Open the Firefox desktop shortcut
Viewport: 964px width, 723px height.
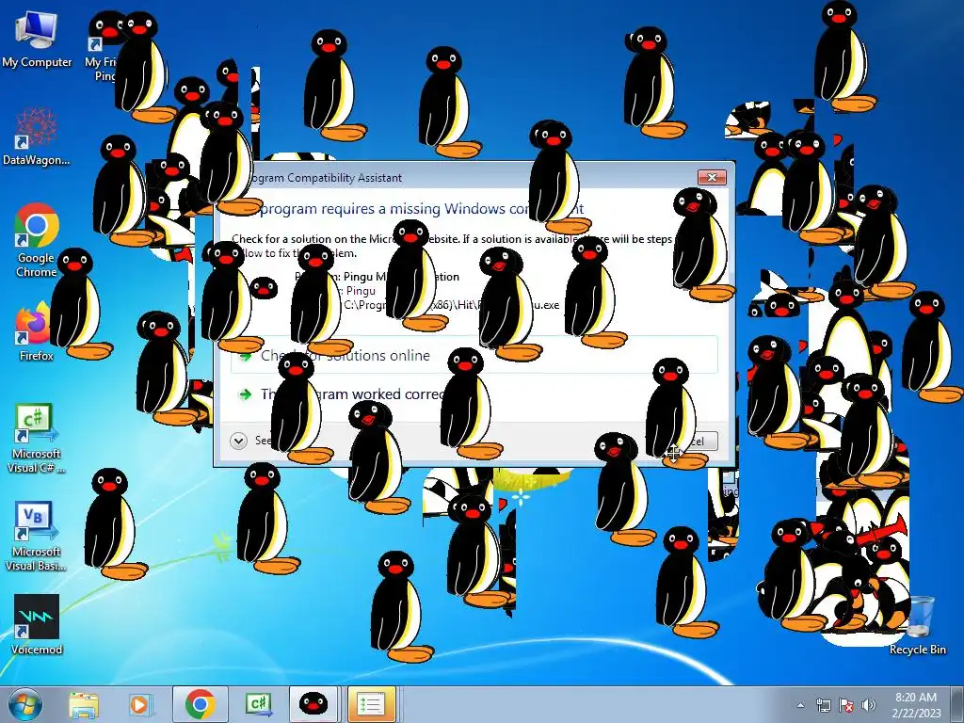(x=36, y=332)
